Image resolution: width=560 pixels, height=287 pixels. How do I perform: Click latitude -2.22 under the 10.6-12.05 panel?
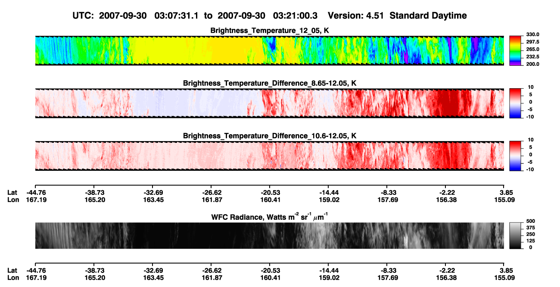[446, 193]
